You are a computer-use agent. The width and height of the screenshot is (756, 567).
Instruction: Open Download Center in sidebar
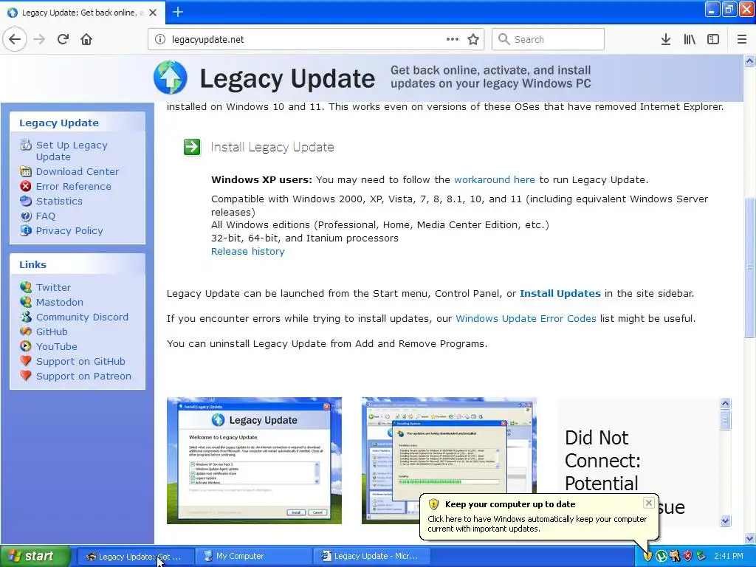[x=77, y=171]
